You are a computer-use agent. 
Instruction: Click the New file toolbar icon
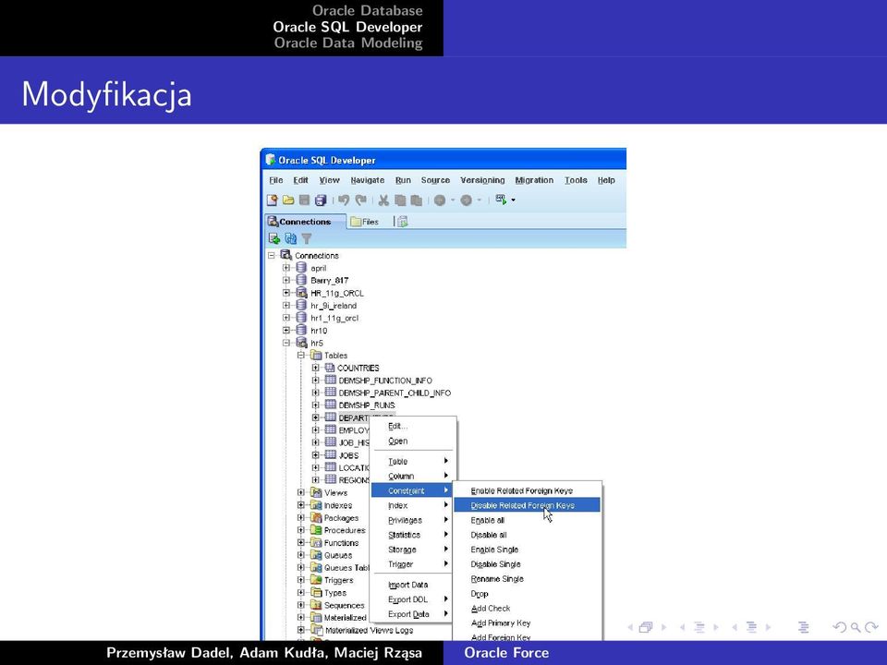pyautogui.click(x=272, y=200)
